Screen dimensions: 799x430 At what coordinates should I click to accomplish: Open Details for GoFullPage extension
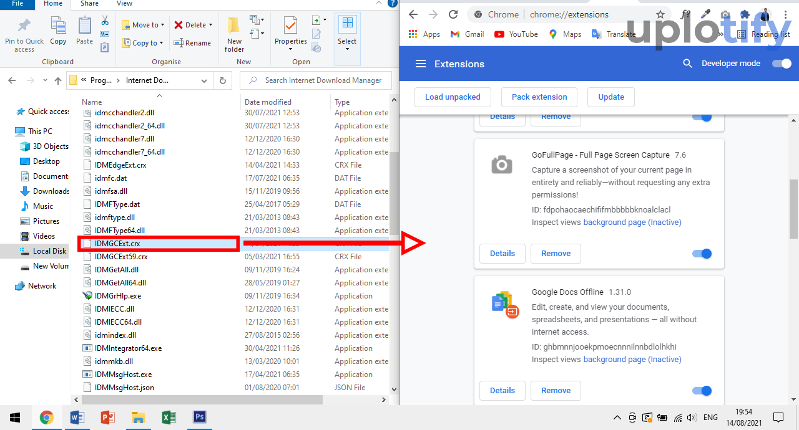click(502, 254)
